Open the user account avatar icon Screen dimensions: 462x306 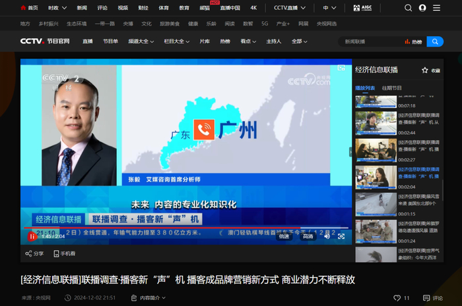(x=422, y=8)
